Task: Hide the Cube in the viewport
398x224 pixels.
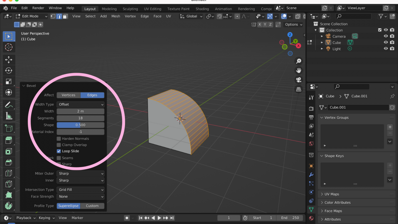Action: (386, 42)
